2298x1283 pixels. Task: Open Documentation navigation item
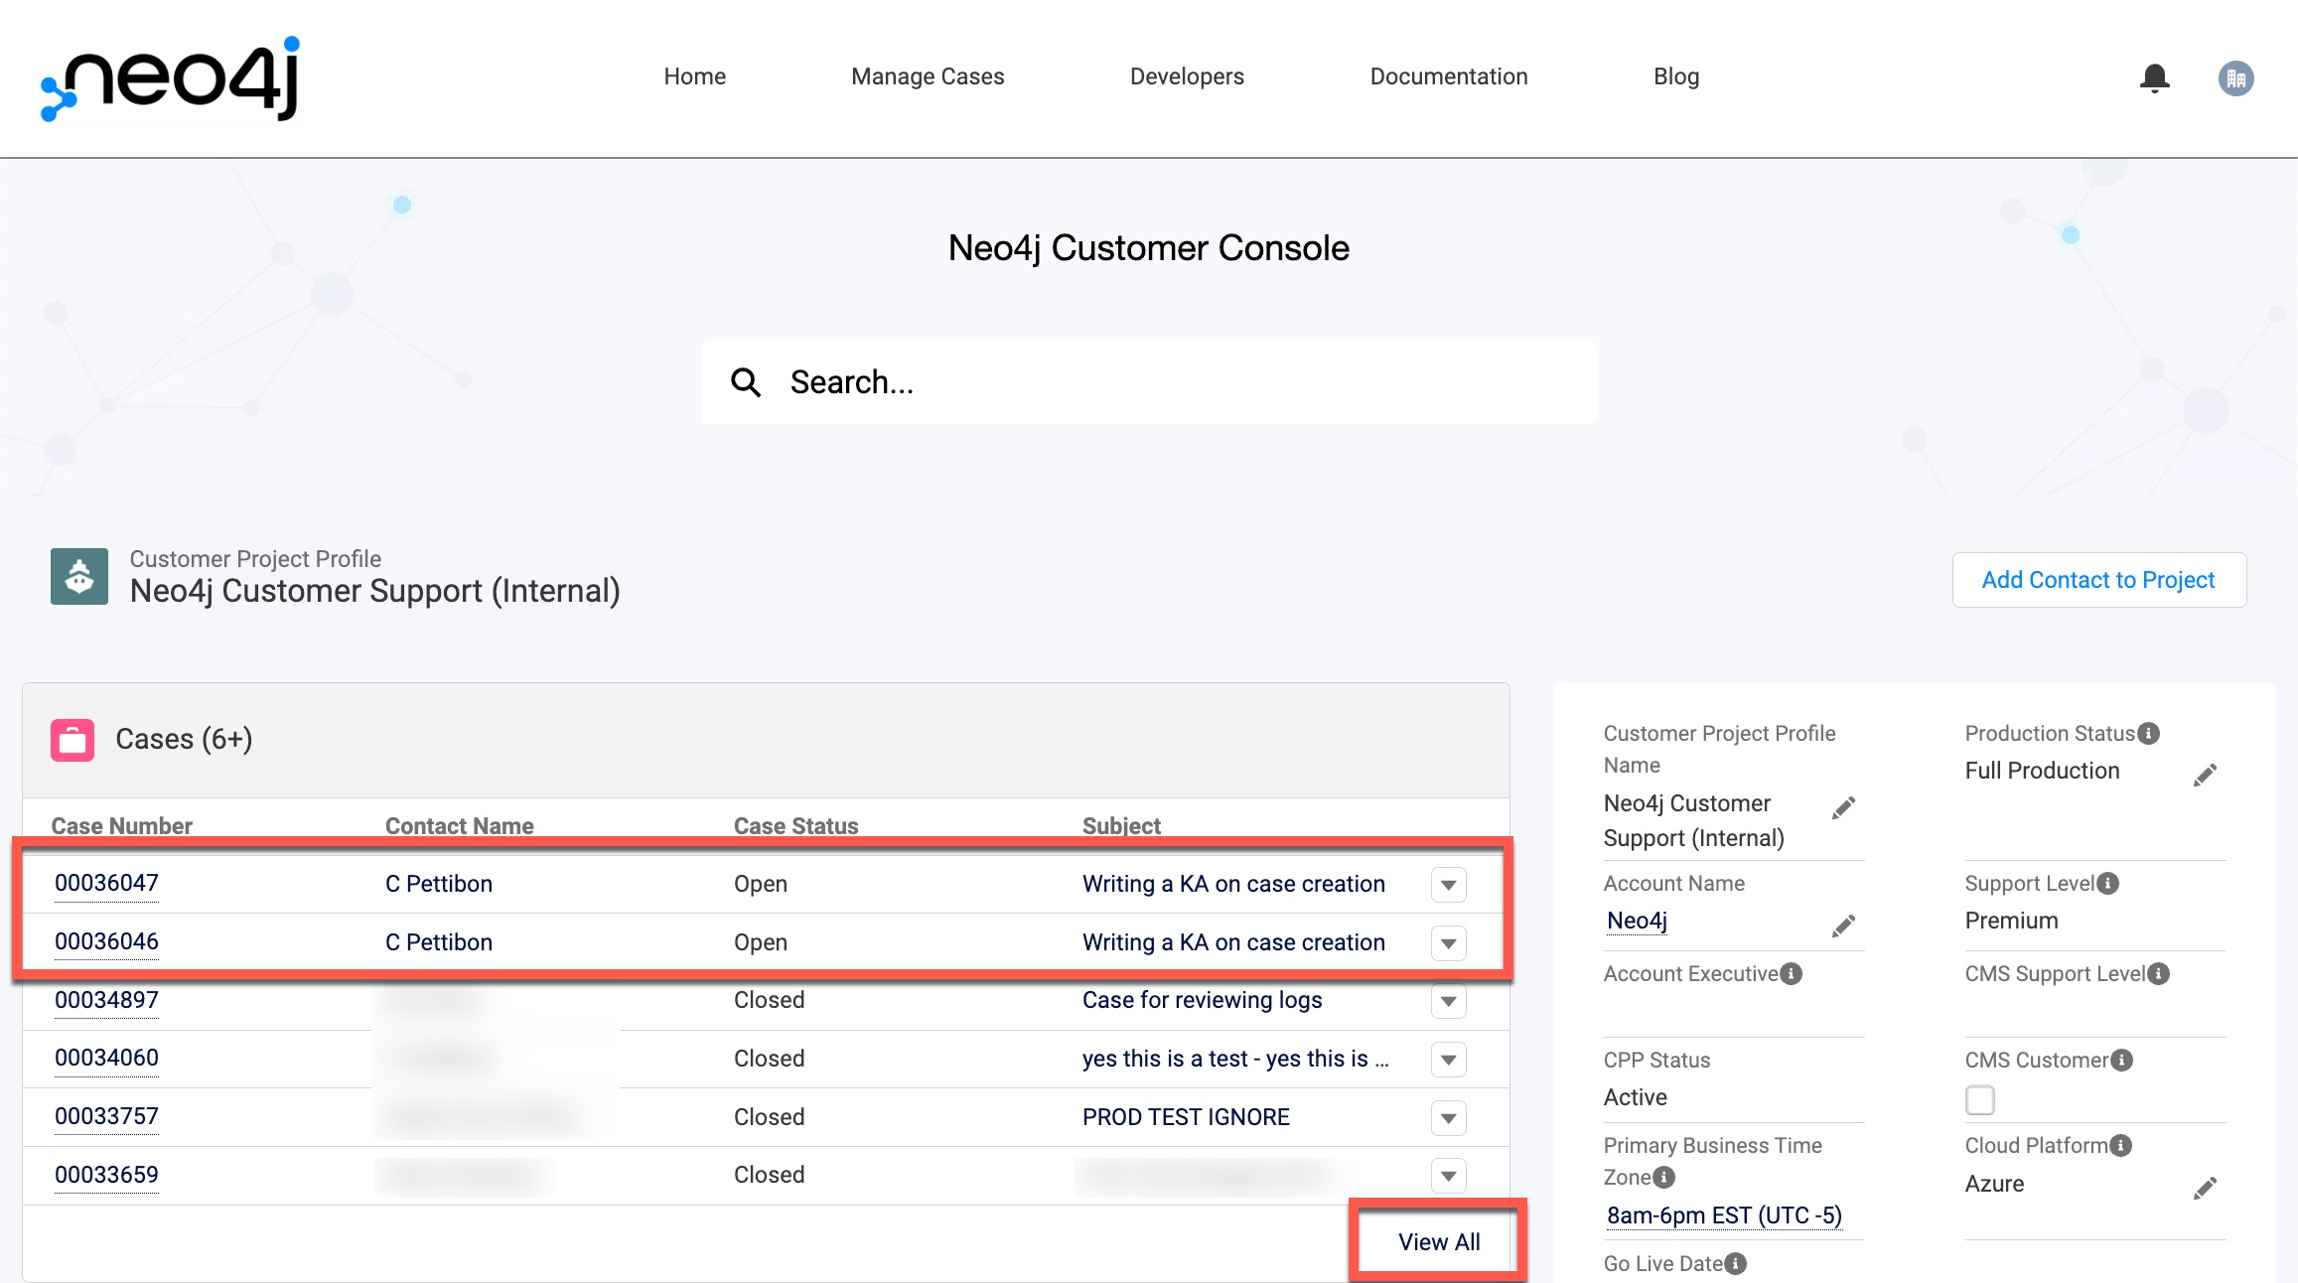coord(1448,76)
